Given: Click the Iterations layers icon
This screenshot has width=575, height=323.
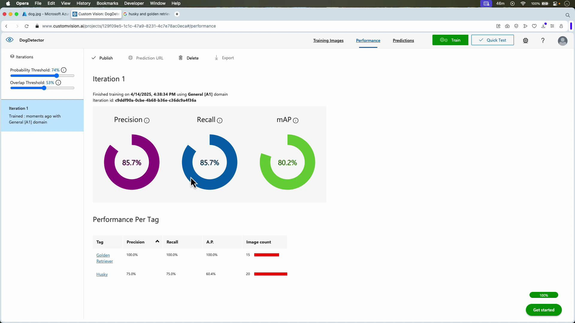Looking at the screenshot, I should coord(12,57).
